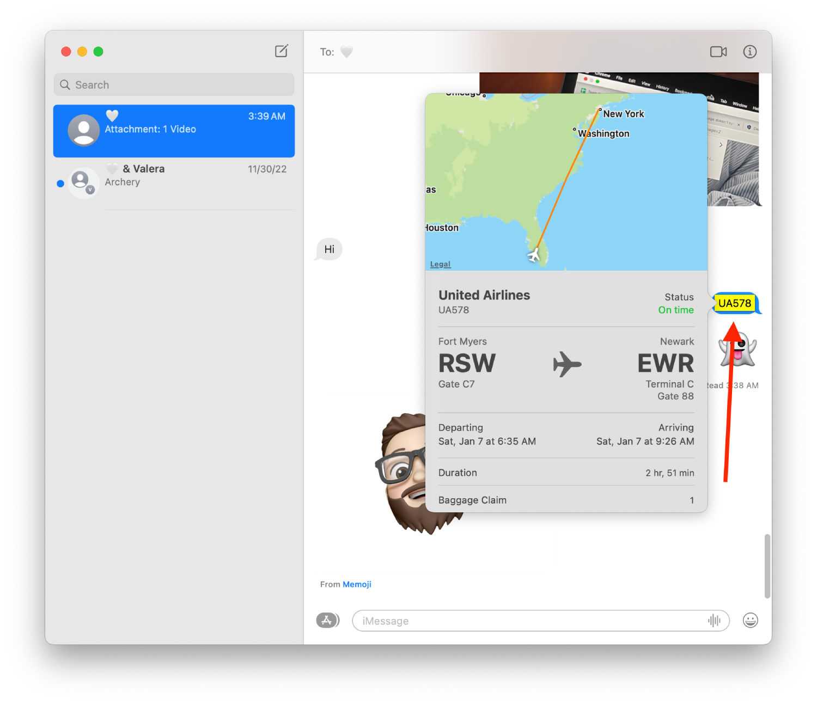Image resolution: width=817 pixels, height=704 pixels.
Task: Click unread blue dot beside Valera
Action: [x=60, y=183]
